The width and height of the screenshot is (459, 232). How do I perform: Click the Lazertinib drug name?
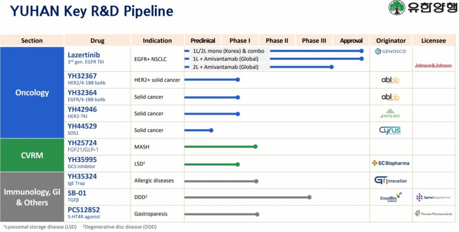coord(84,55)
